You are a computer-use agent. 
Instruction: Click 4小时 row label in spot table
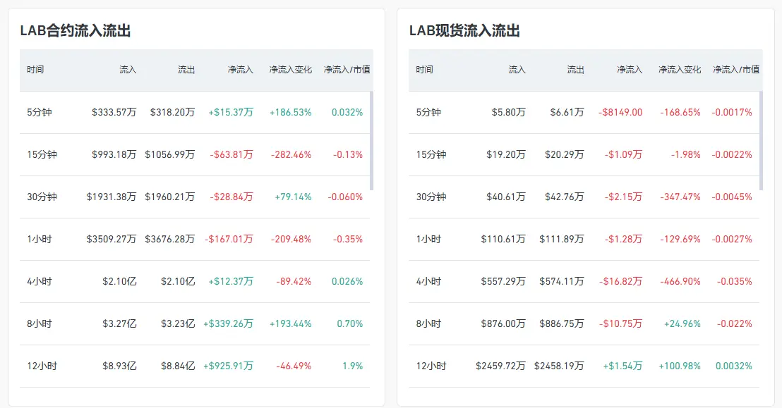coord(429,281)
